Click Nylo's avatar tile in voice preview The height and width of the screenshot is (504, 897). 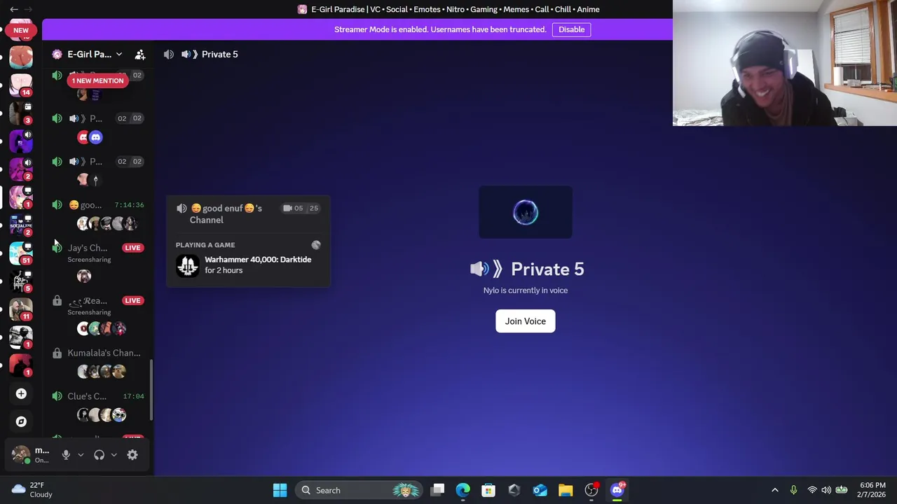point(526,212)
